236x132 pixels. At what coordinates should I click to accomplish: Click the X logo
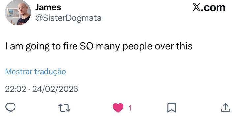tap(197, 8)
